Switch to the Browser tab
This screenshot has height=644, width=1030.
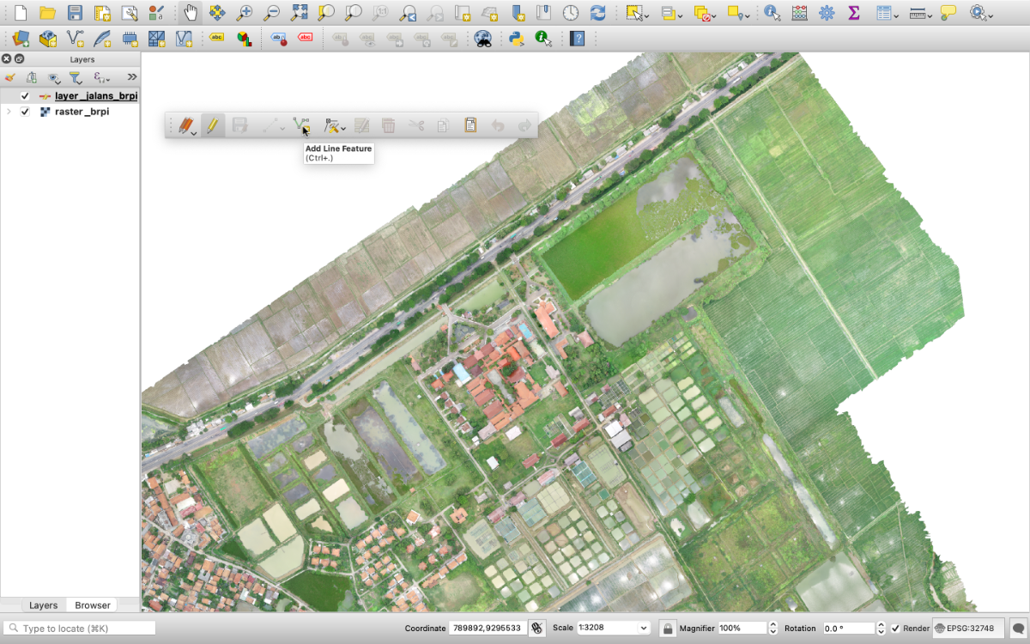tap(93, 605)
